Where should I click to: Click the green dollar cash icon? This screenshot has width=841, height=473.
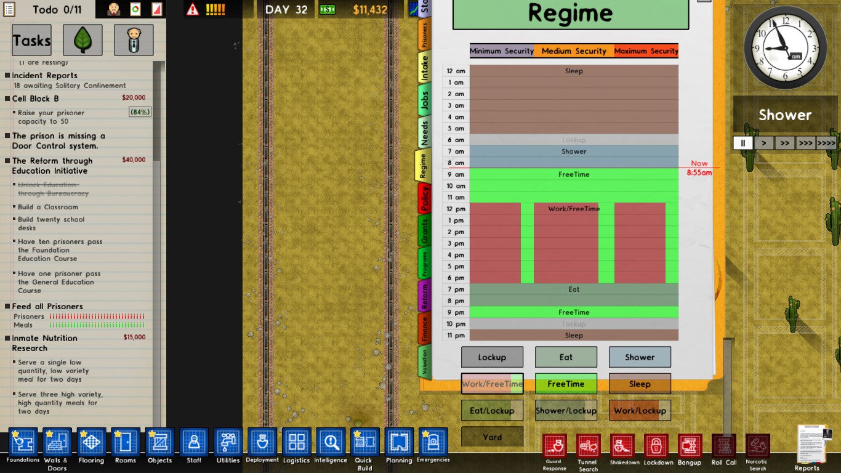(327, 9)
